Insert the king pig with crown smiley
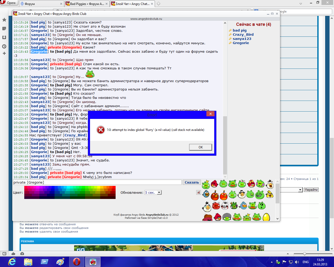The height and width of the screenshot is (267, 334). coord(206,184)
